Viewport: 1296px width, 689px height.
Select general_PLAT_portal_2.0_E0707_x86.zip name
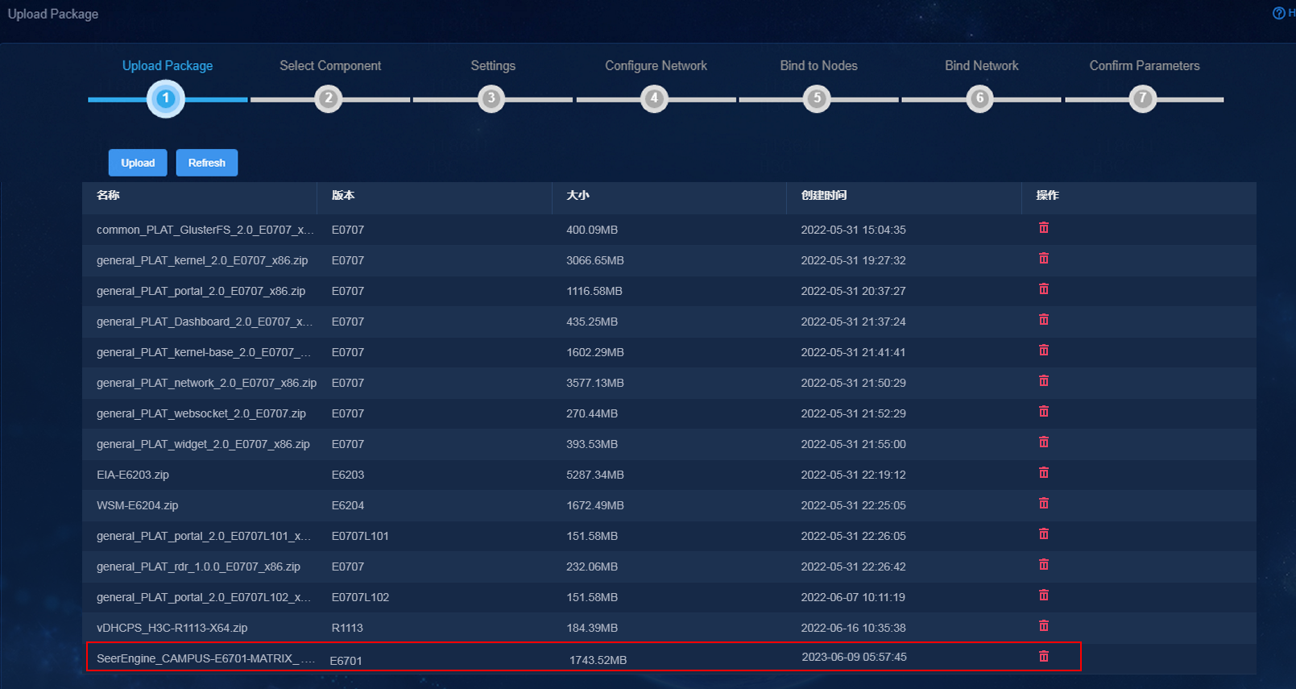pyautogui.click(x=201, y=291)
